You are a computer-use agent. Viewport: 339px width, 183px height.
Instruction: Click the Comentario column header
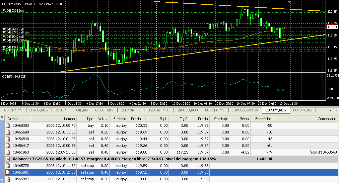(x=327, y=119)
